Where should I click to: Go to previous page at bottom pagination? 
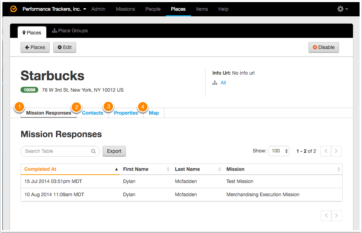point(326,216)
